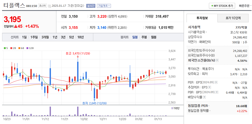The image size is (252, 124).
Task: Click the 거래대금 value 1,015 백만
Action: tap(166, 27)
